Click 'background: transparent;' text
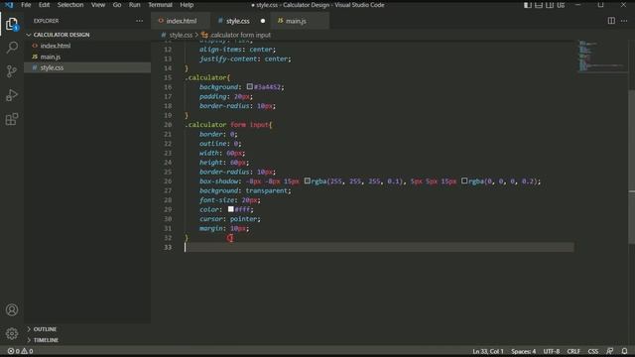 coord(245,190)
